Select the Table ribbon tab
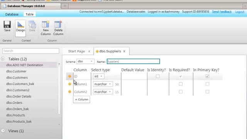This screenshot has width=247, height=139. point(30,14)
